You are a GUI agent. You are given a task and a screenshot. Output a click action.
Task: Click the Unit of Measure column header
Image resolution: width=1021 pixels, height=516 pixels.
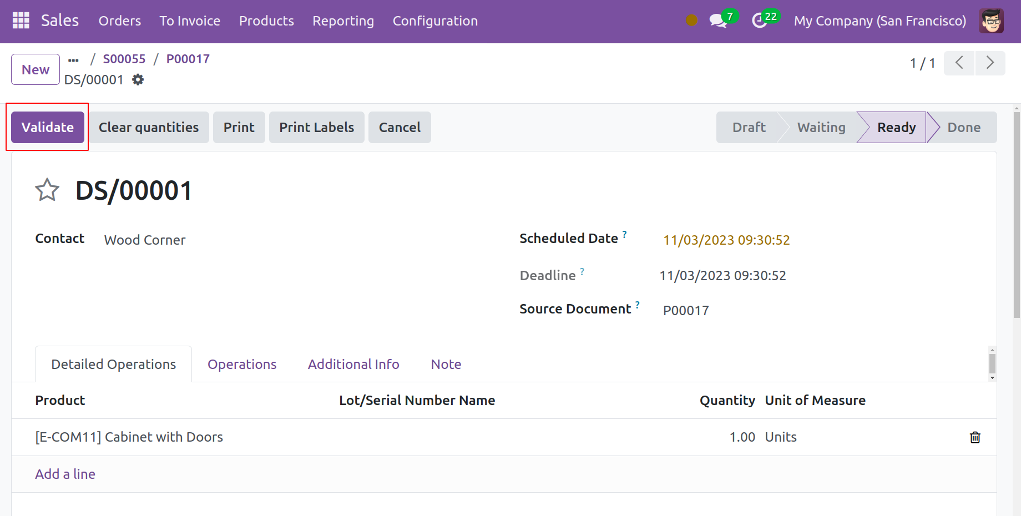coord(815,400)
